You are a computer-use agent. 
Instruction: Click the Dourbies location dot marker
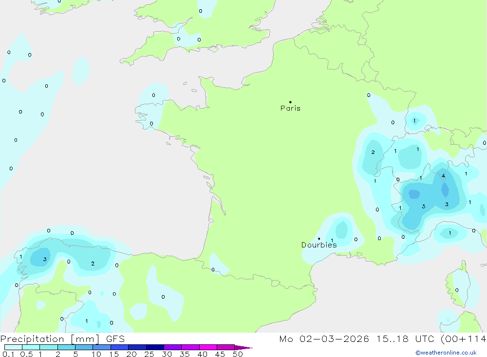(x=319, y=239)
